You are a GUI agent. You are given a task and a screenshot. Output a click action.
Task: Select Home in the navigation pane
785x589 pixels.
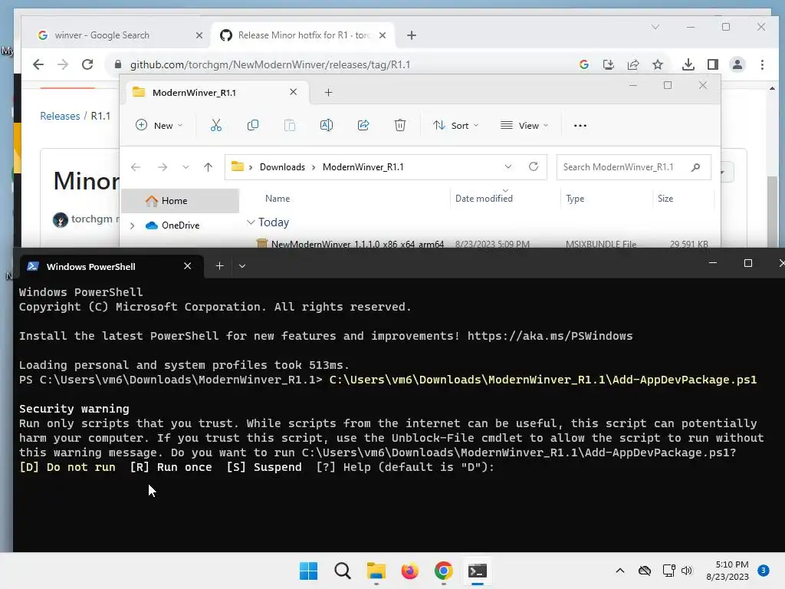pos(180,201)
